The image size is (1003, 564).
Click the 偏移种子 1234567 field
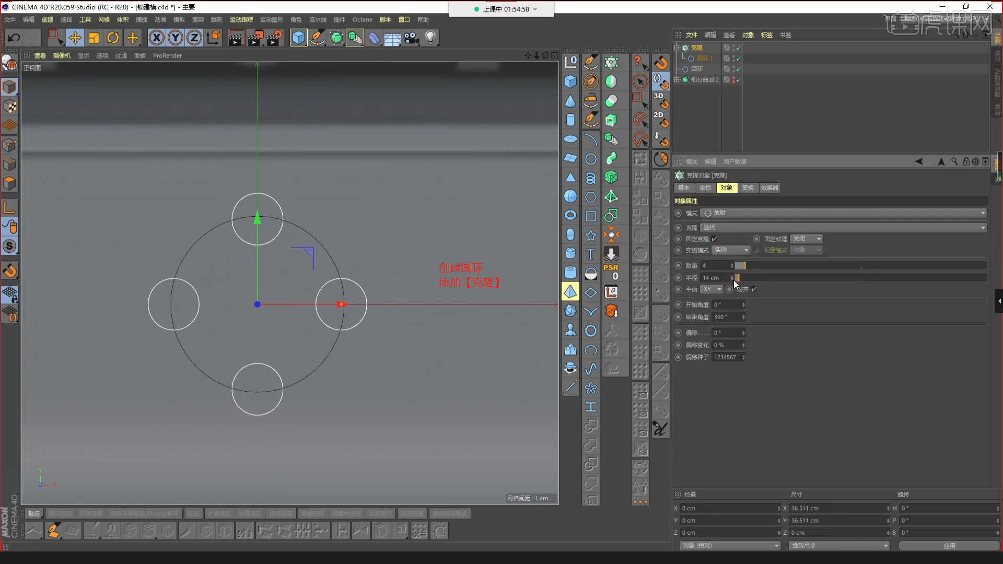(x=728, y=357)
